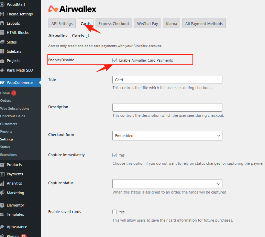Open the Customers submenu link

(9, 124)
